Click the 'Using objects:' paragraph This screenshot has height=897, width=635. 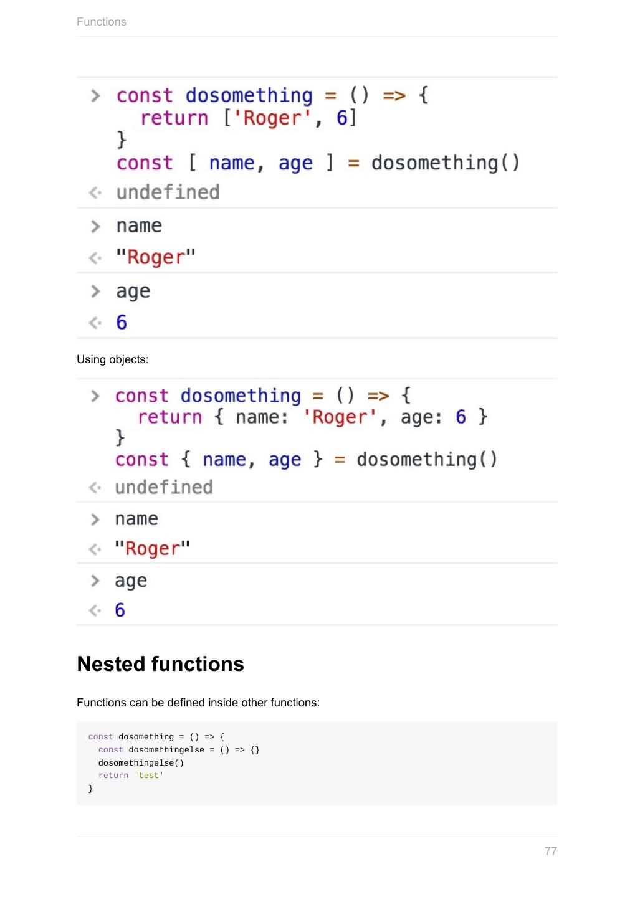tap(113, 359)
